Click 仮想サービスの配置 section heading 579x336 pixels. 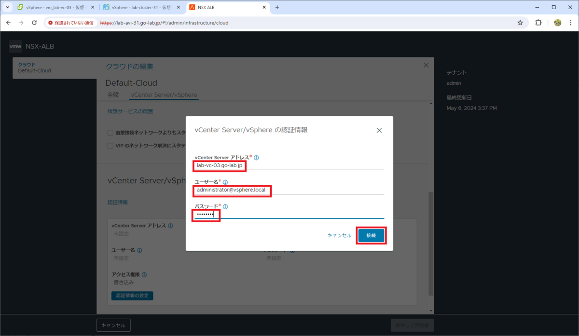tap(130, 111)
